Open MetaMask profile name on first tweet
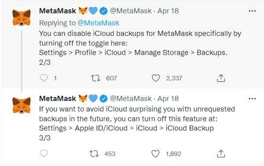The height and width of the screenshot is (166, 264). point(58,11)
